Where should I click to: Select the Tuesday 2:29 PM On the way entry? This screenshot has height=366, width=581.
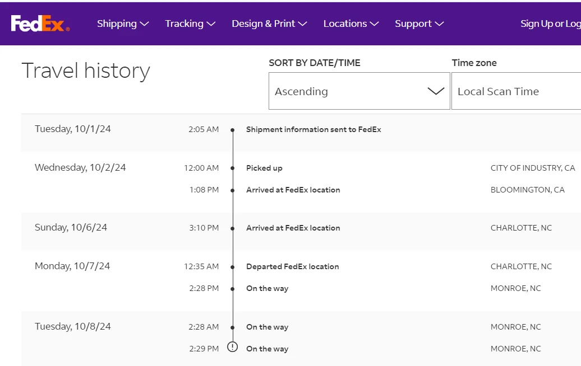point(267,349)
